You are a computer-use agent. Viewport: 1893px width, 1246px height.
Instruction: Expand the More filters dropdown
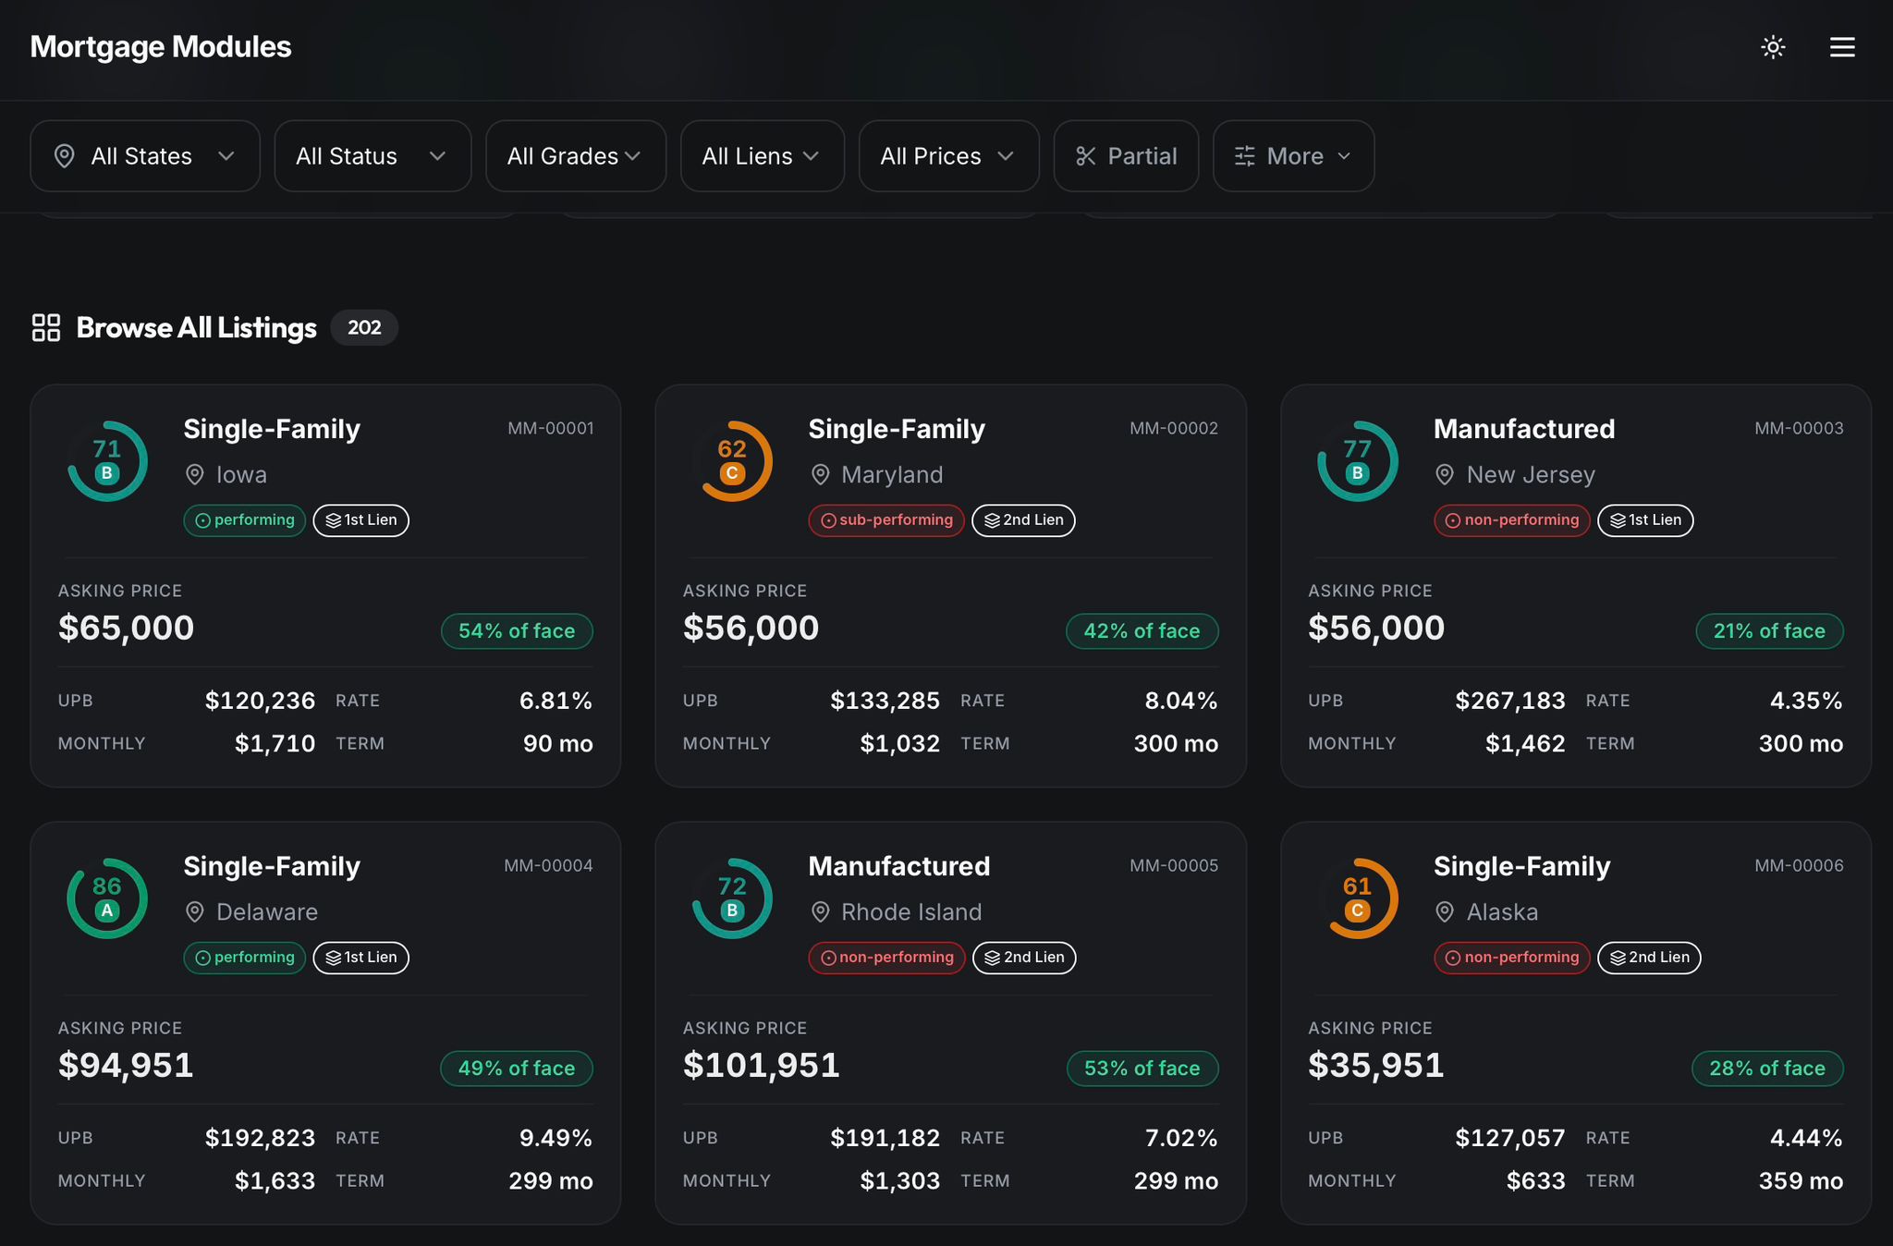pyautogui.click(x=1293, y=156)
